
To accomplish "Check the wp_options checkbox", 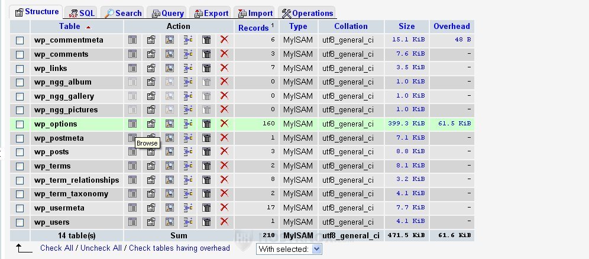I will [x=20, y=124].
